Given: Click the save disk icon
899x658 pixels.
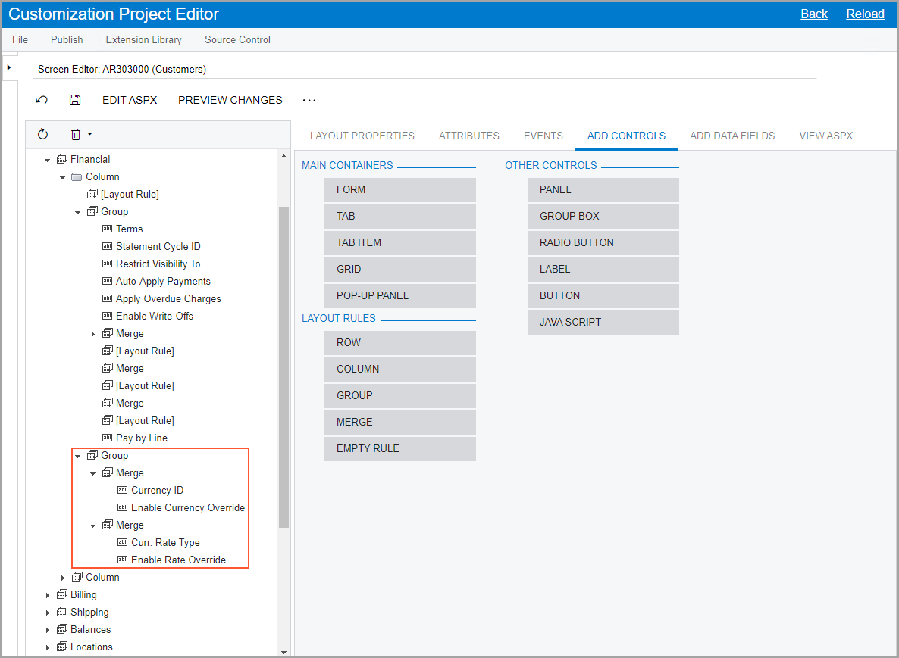Looking at the screenshot, I should click(x=74, y=100).
